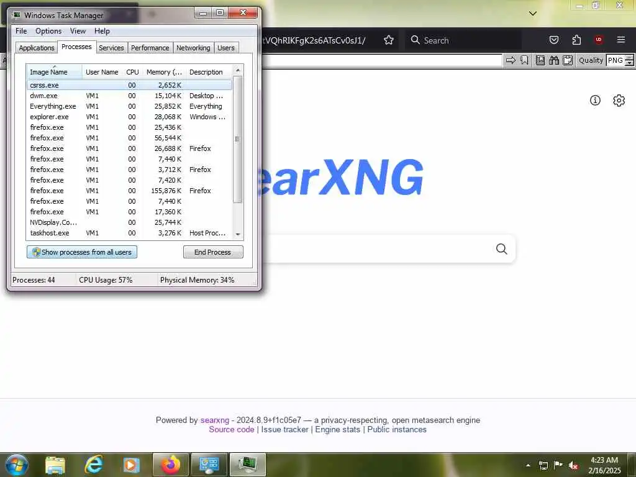This screenshot has height=477, width=636.
Task: Open the File menu in Task Manager
Action: [21, 31]
